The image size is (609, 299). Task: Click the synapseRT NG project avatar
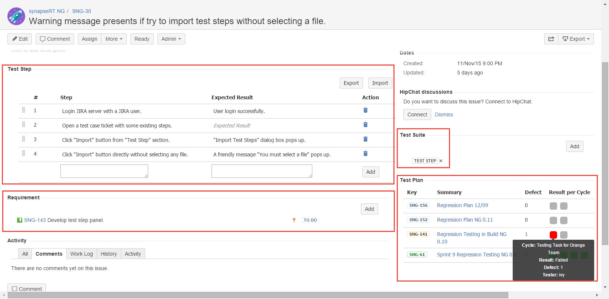coord(16,16)
